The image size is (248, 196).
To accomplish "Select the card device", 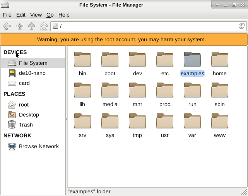I will [24, 83].
